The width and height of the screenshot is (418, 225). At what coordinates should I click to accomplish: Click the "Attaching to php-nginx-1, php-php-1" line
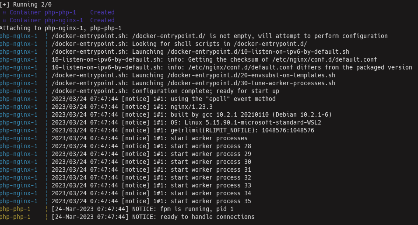tap(61, 28)
